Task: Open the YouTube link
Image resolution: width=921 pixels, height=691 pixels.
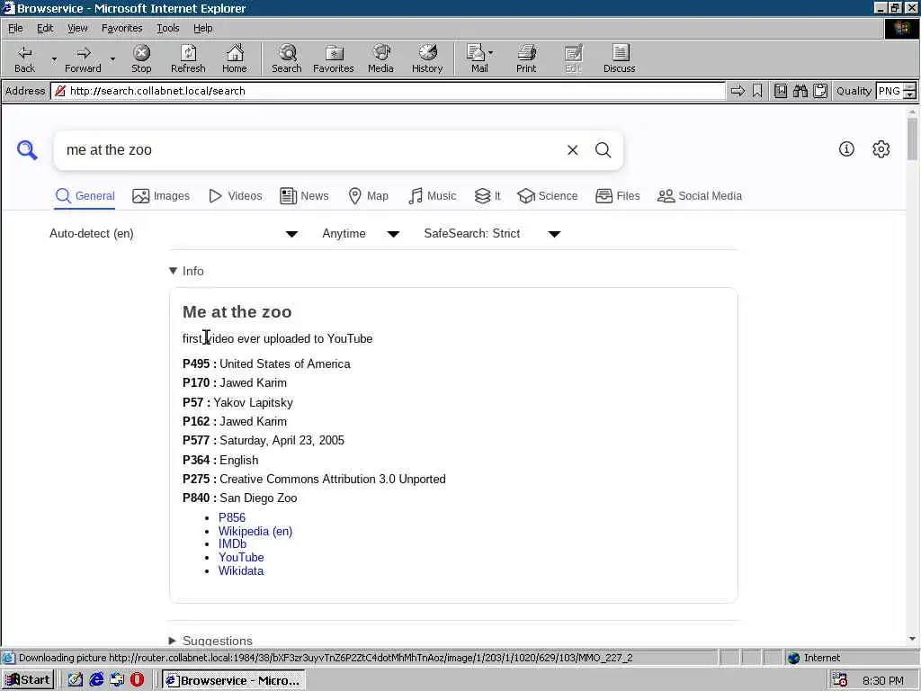Action: pos(241,558)
